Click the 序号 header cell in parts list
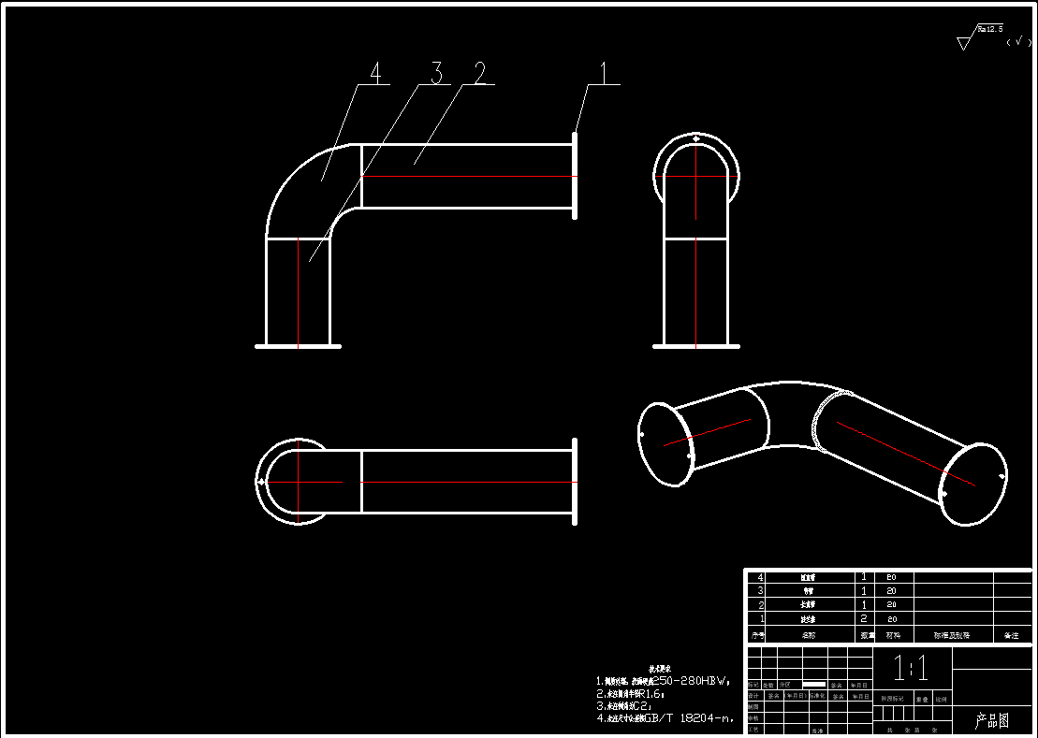This screenshot has width=1038, height=738. coord(757,635)
